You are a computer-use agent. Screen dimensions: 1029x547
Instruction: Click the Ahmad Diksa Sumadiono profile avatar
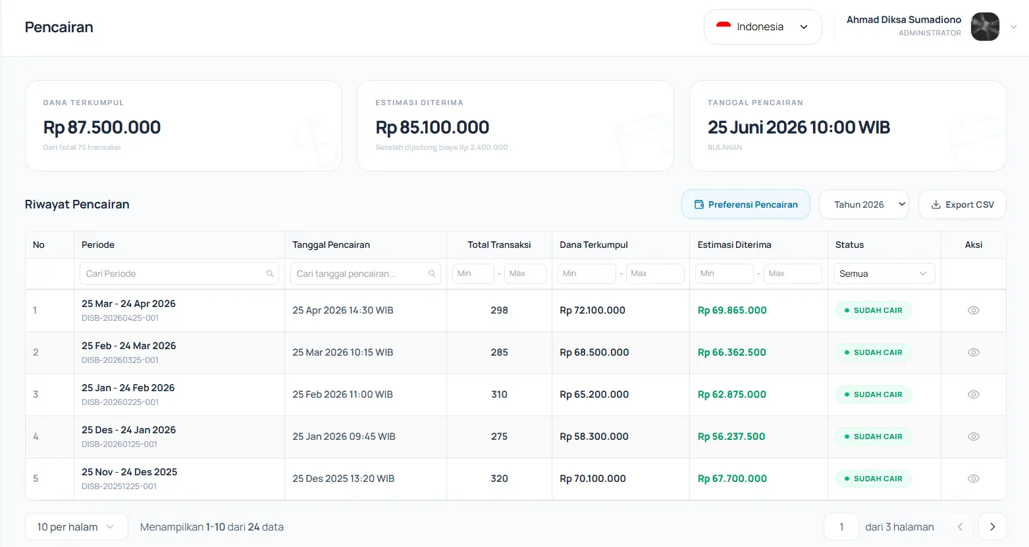[985, 27]
